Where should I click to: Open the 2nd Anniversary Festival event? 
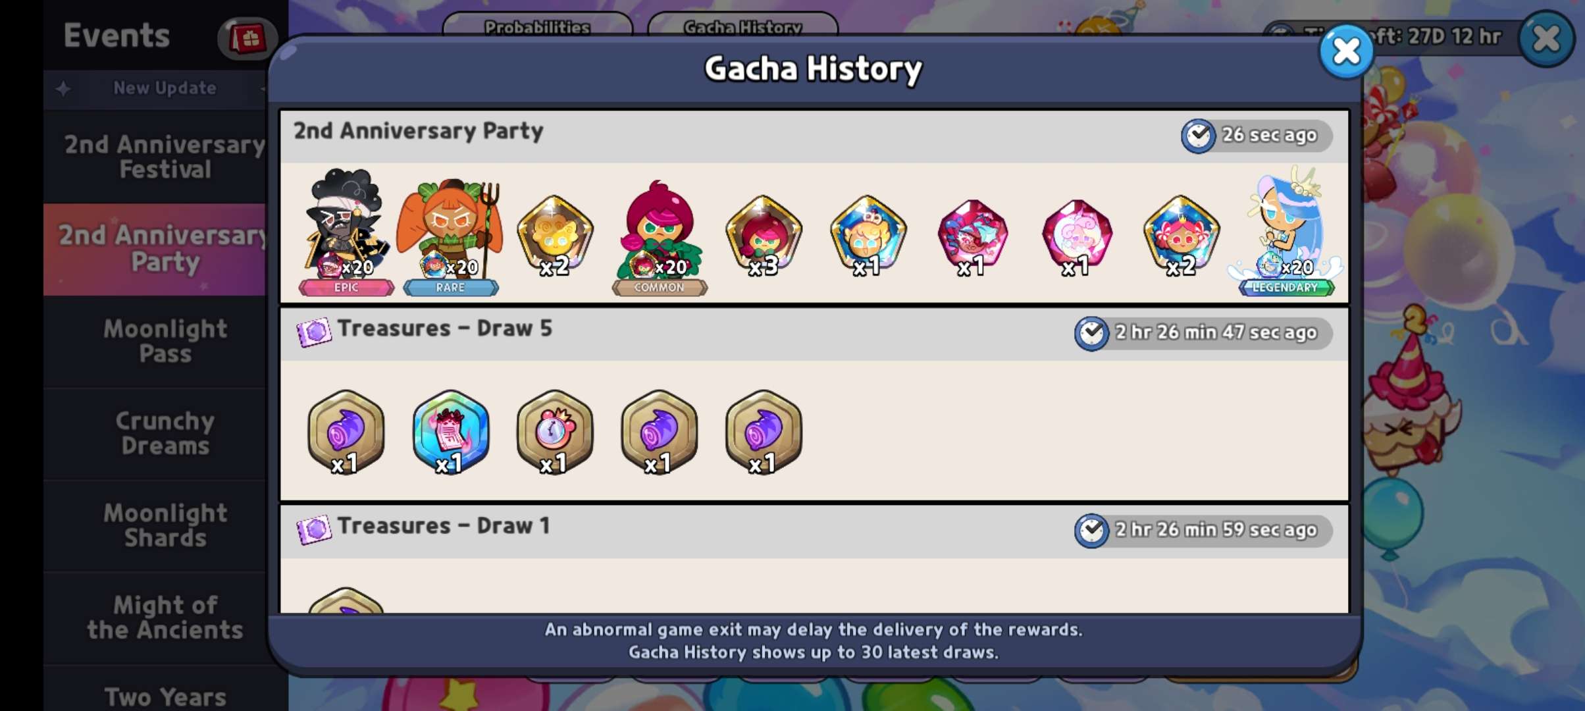(x=165, y=157)
